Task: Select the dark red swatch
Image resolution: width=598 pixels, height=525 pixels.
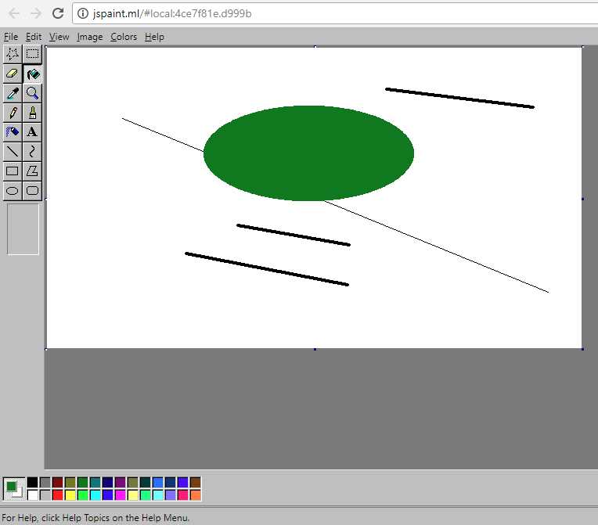Action: 58,482
